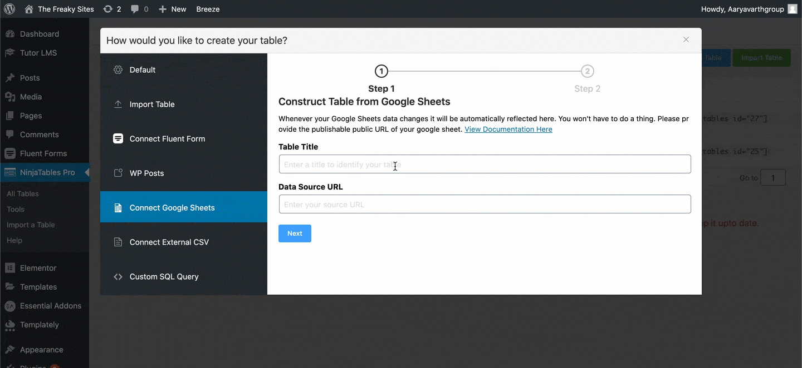Click the green Import Table button behind dialog
This screenshot has width=802, height=368.
click(761, 58)
